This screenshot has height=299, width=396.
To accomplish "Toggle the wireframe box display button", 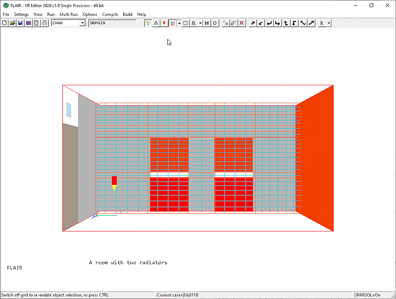I will click(185, 23).
